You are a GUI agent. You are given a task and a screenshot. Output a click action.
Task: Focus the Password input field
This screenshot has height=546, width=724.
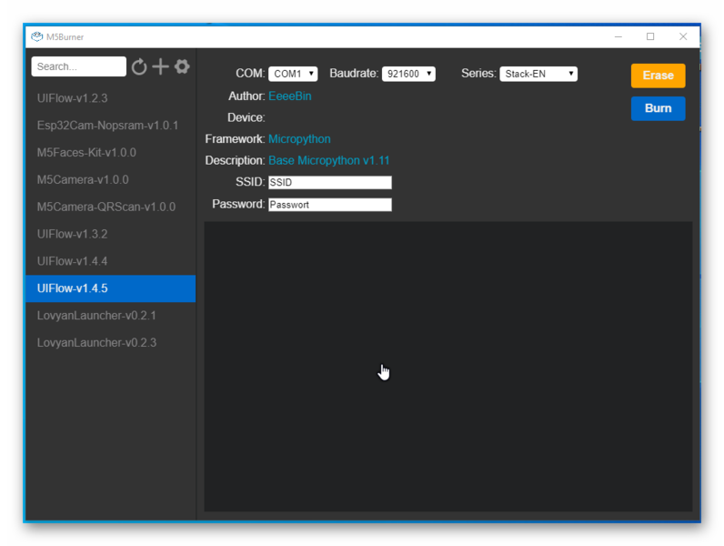[330, 205]
